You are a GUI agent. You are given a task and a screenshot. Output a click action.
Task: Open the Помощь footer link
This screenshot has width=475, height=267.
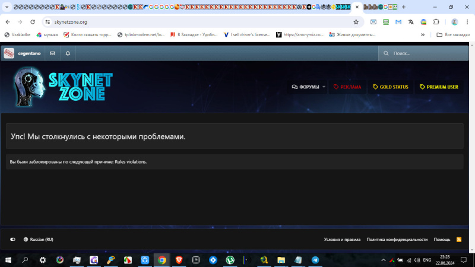(442, 240)
